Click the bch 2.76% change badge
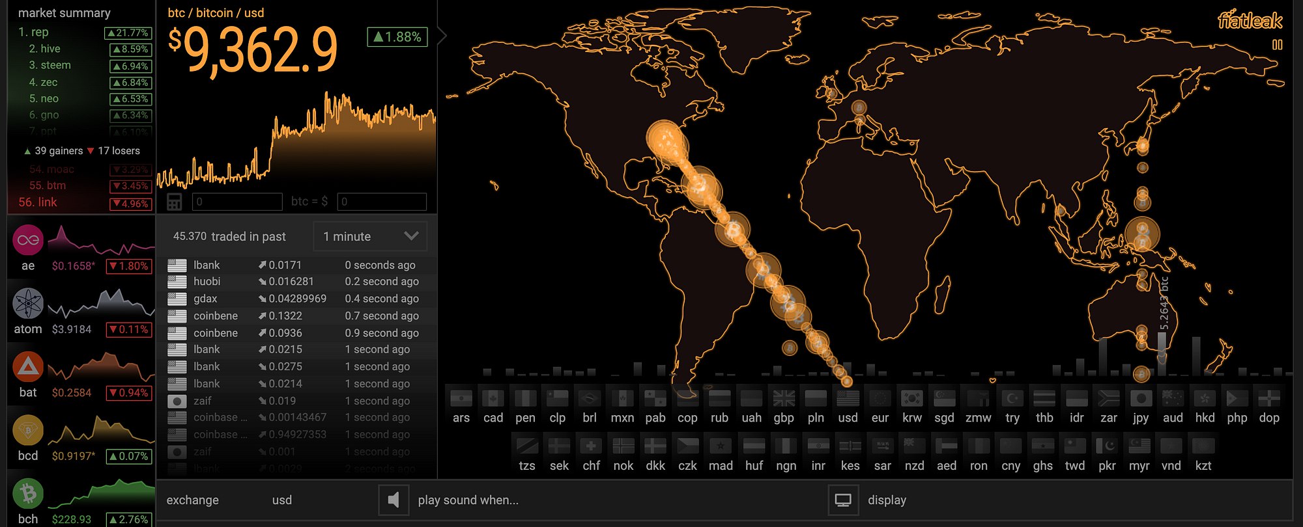The width and height of the screenshot is (1303, 527). [x=129, y=519]
